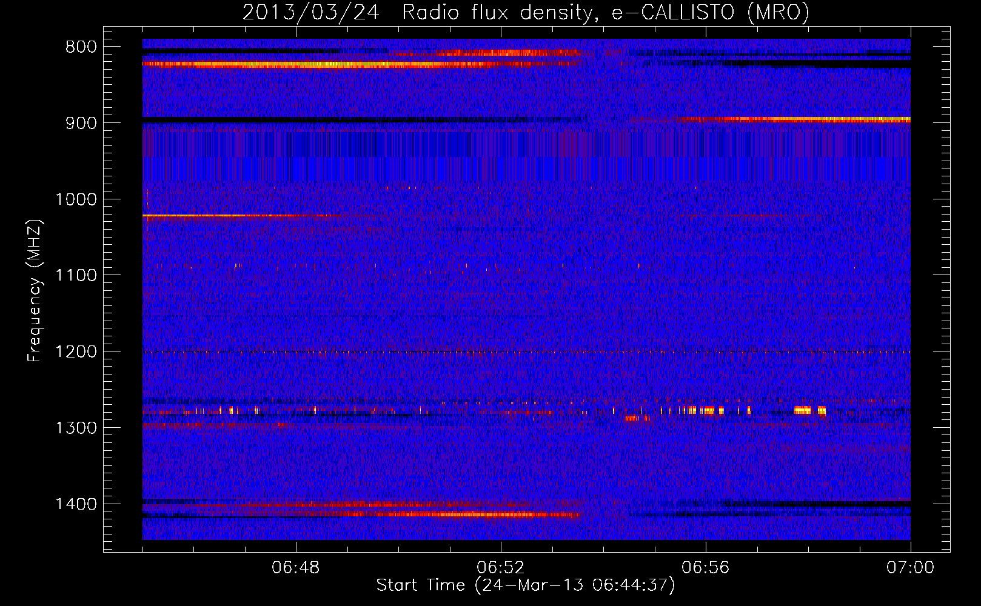
Task: Click the 07:00 time tick label
Action: pos(911,568)
